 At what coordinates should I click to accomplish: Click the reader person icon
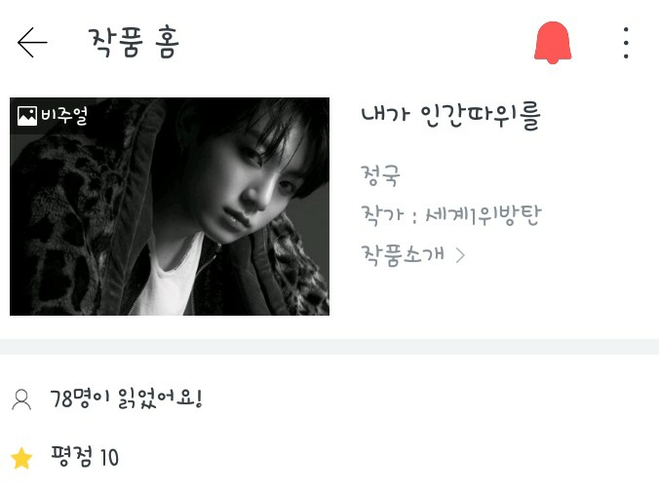click(21, 399)
